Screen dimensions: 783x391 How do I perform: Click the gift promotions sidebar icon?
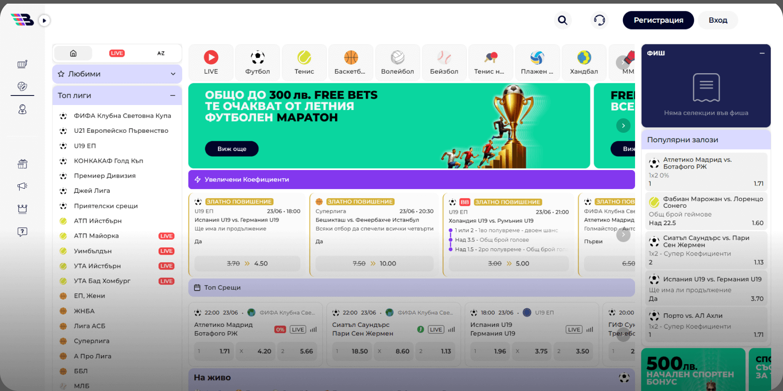pyautogui.click(x=22, y=164)
